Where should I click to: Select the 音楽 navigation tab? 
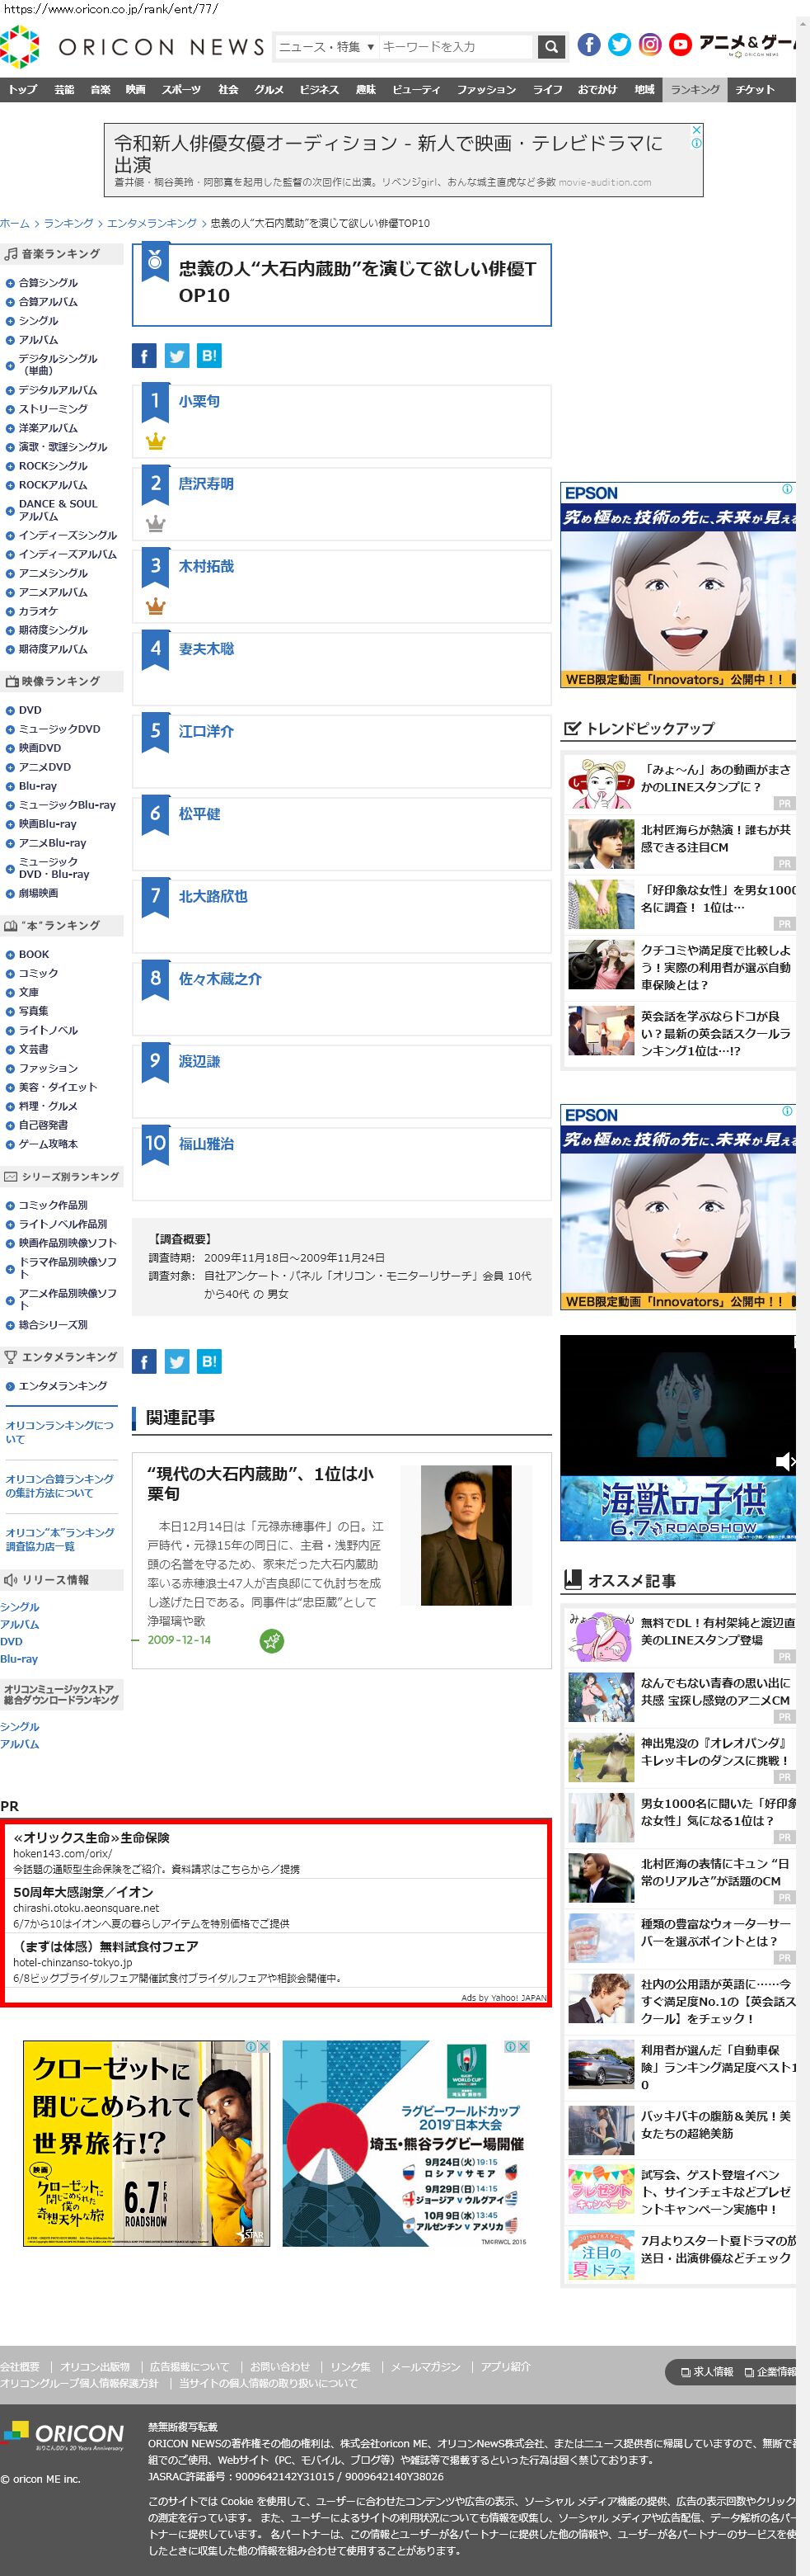coord(100,90)
